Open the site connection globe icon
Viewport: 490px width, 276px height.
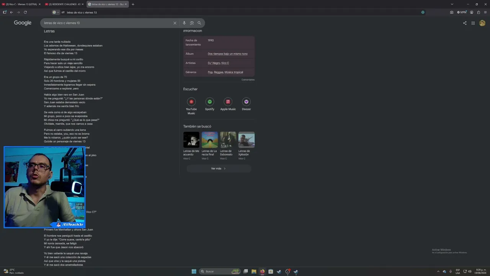coord(423,12)
